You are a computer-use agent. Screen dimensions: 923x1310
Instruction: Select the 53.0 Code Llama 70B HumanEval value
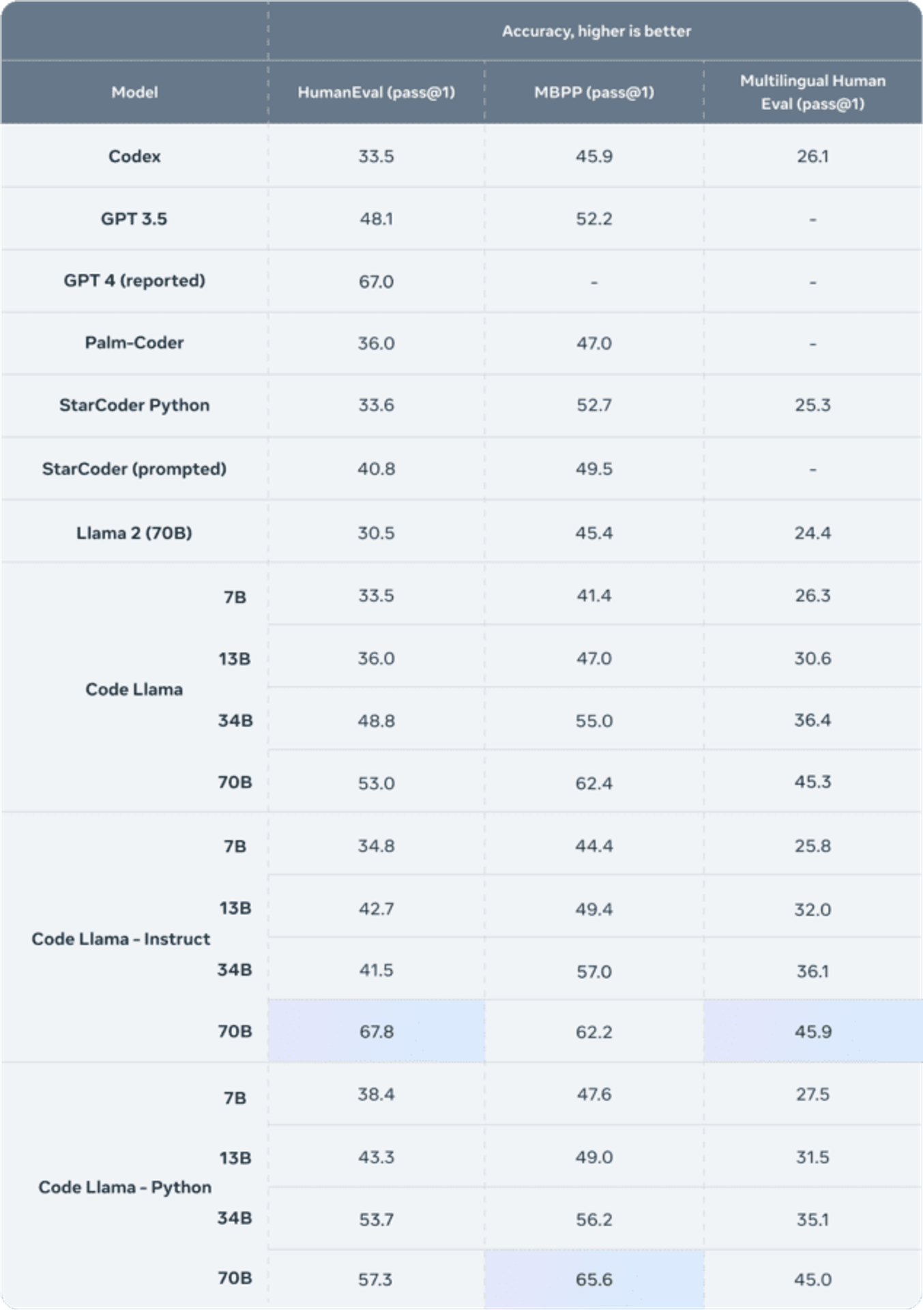coord(377,783)
